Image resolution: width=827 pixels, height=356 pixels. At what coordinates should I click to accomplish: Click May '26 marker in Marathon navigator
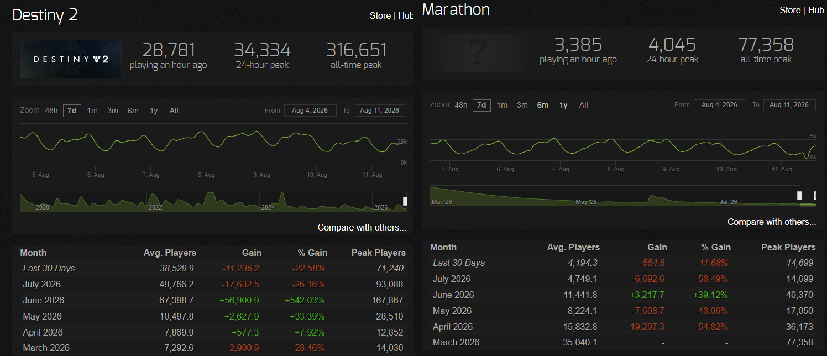587,202
